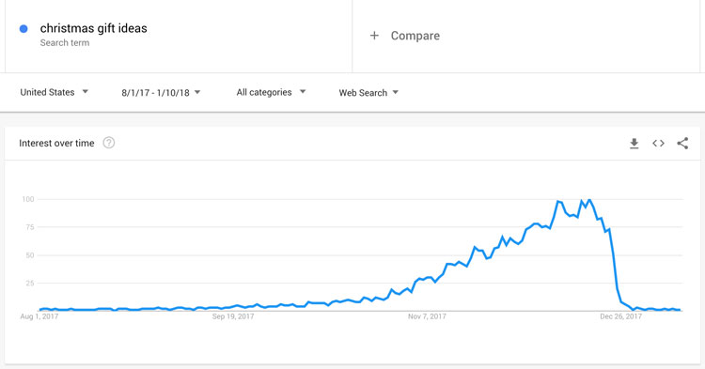Expand the All categories dropdown
This screenshot has height=369, width=705.
pos(271,92)
